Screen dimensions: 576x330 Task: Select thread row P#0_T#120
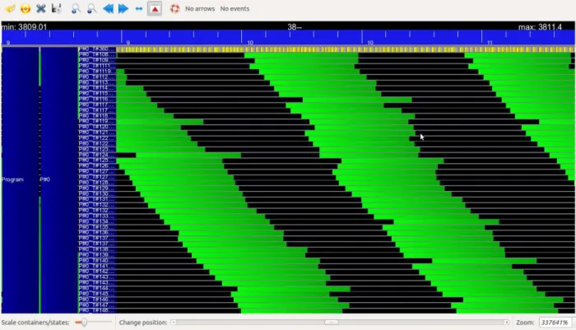tap(96, 127)
